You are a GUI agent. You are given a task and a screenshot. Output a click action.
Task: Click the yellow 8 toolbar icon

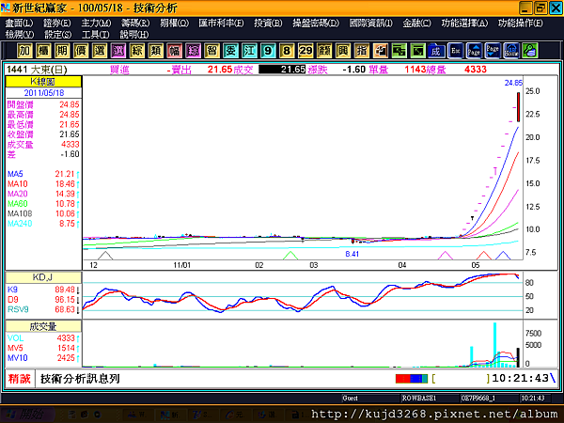(287, 51)
